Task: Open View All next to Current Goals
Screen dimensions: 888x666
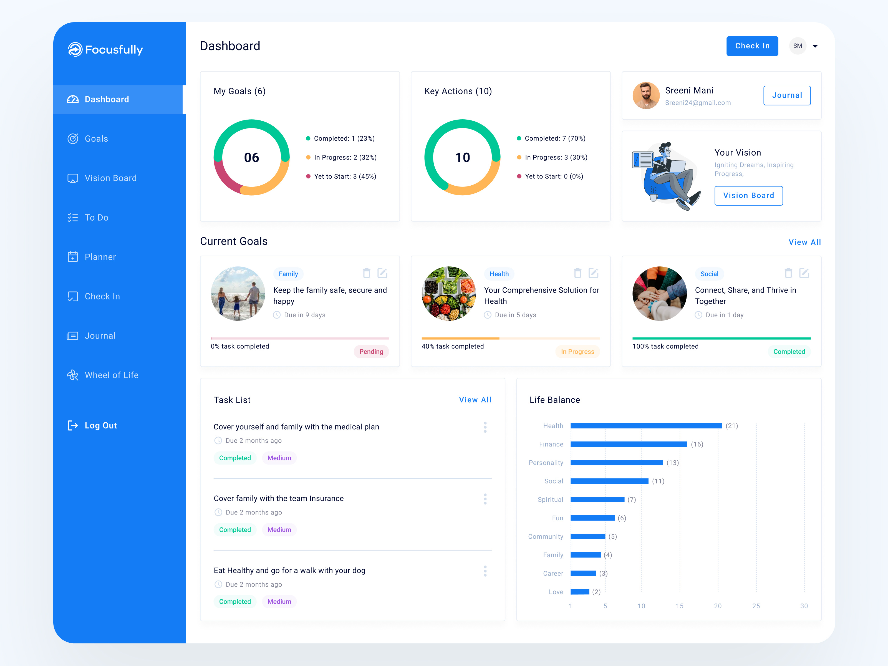Action: point(804,242)
